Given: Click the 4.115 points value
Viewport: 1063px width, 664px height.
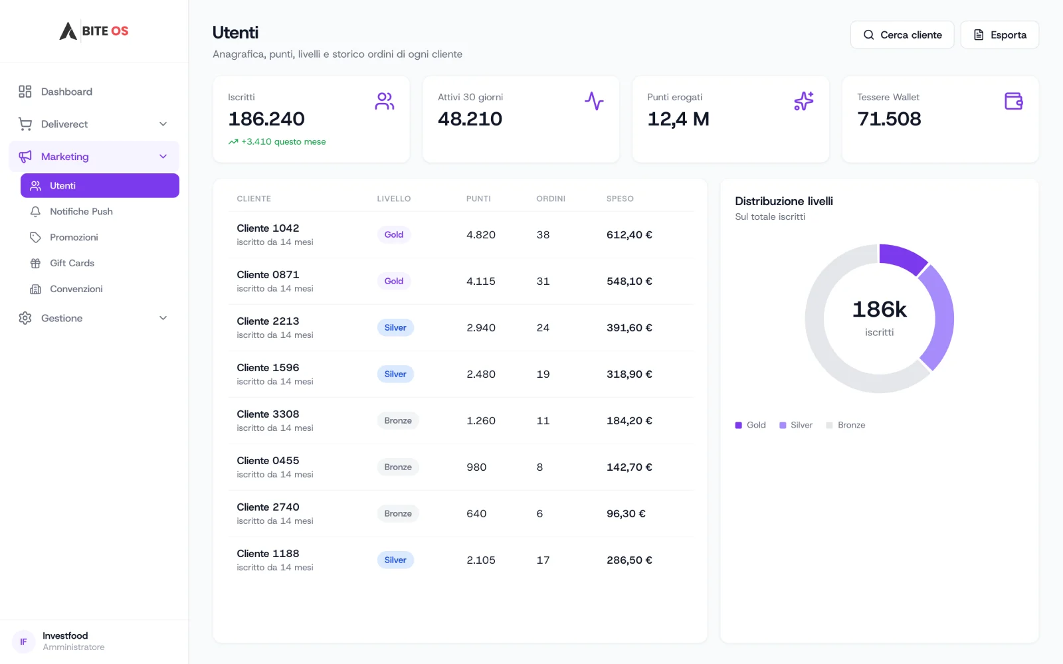Looking at the screenshot, I should 481,282.
